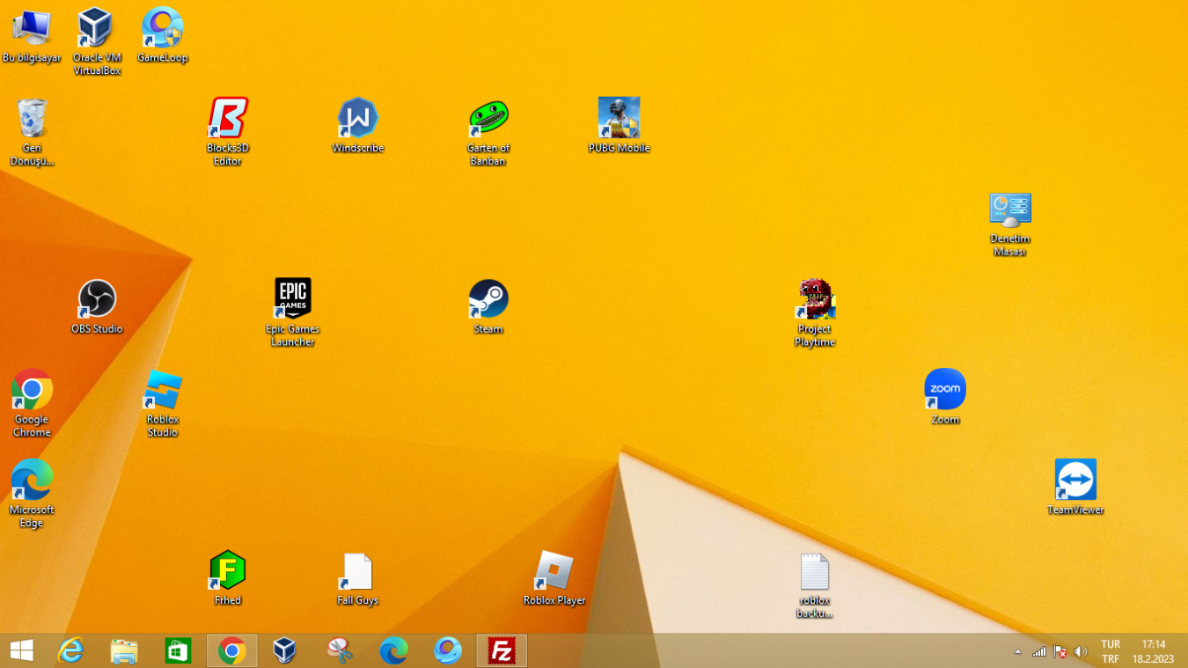Open the Snipping Tool taskbar icon

[x=340, y=650]
